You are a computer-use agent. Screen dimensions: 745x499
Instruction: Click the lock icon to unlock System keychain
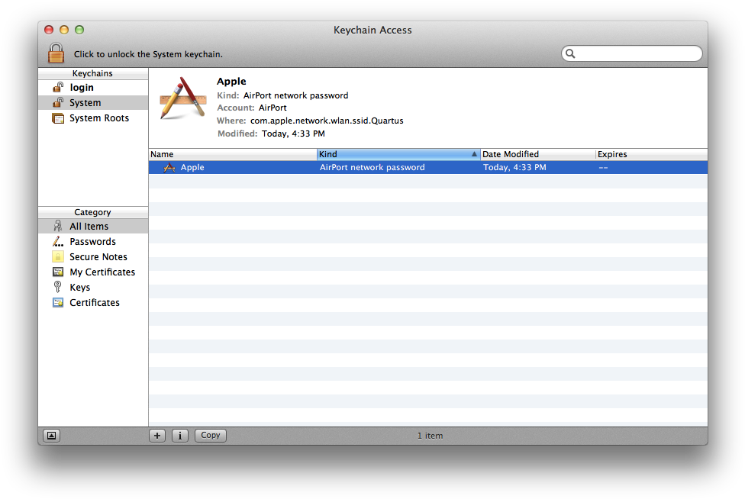56,53
